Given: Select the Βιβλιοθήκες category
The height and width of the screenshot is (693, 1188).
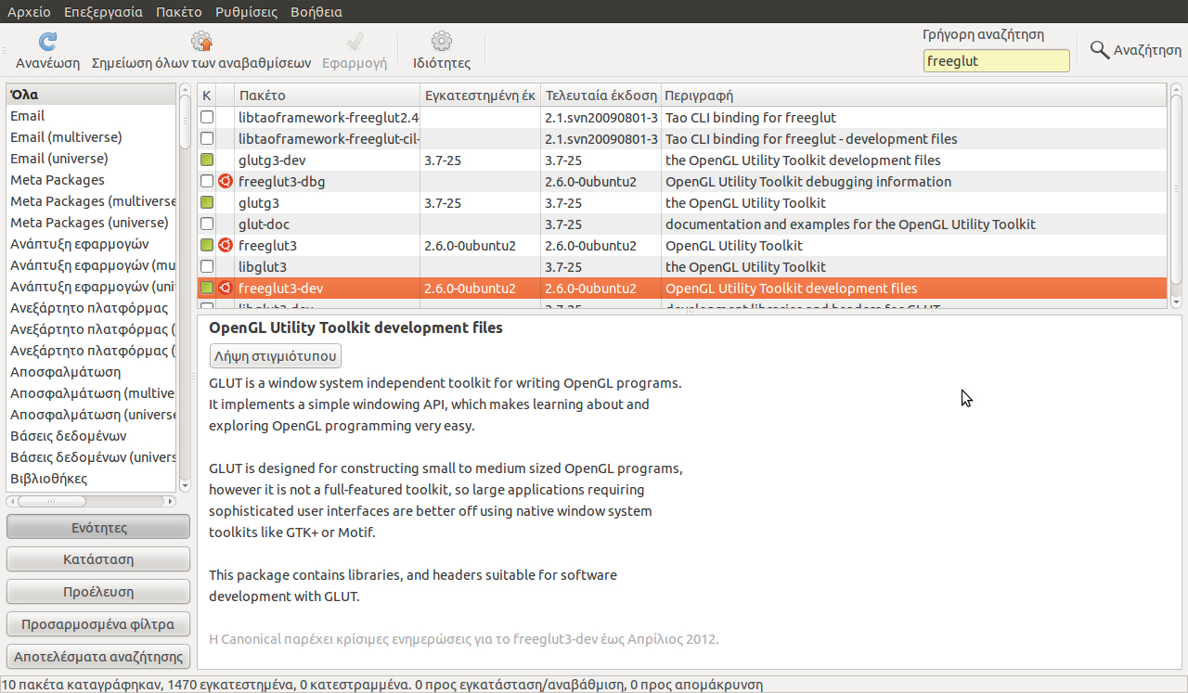Looking at the screenshot, I should click(x=91, y=479).
